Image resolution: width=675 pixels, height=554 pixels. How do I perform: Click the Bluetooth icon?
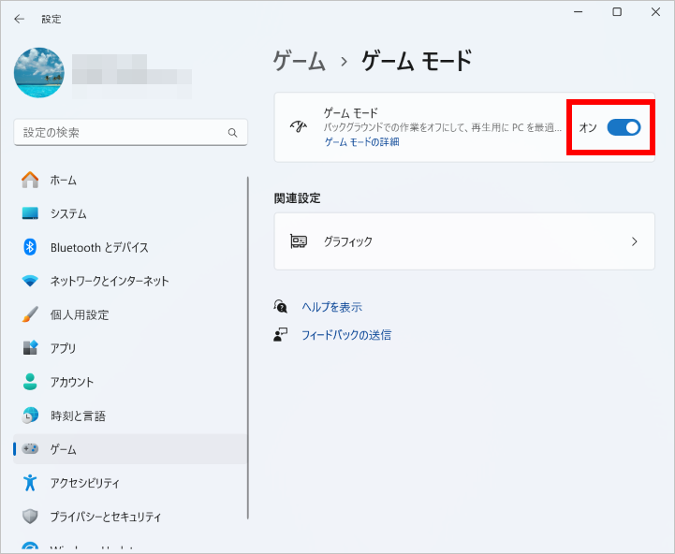tap(30, 247)
